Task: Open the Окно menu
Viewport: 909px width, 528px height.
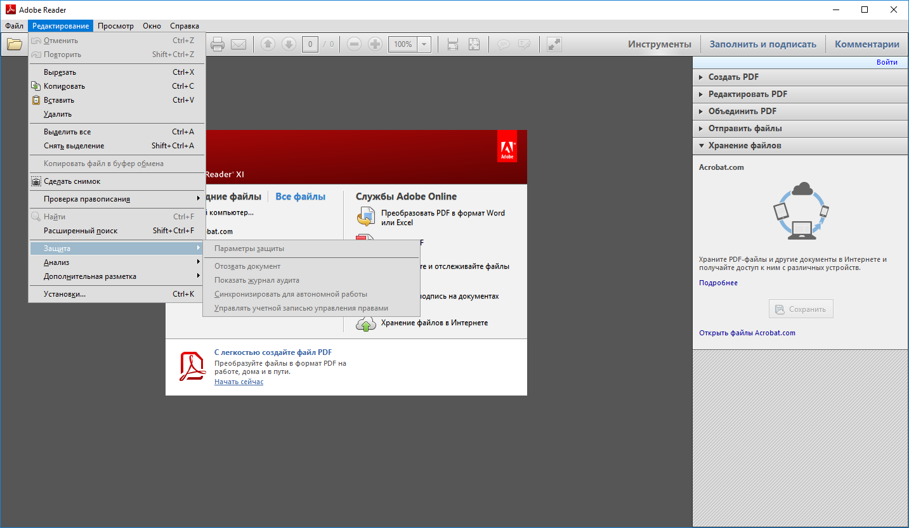Action: pyautogui.click(x=152, y=26)
